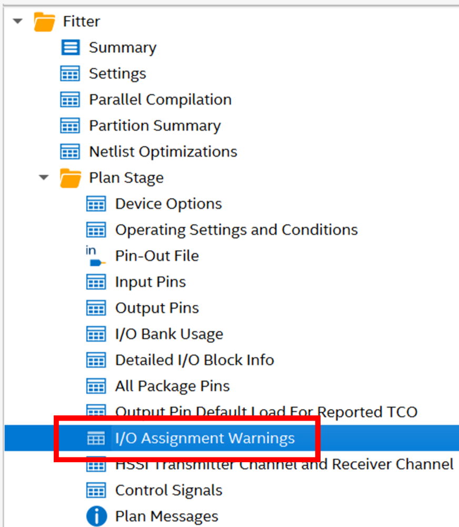The image size is (459, 527).
Task: Select I/O Assignment Warnings entry
Action: [205, 438]
